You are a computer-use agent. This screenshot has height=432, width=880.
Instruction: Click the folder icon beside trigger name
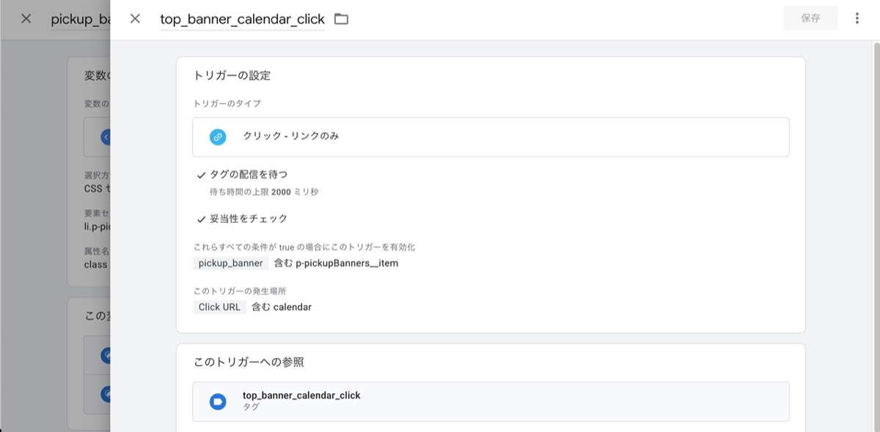tap(341, 19)
